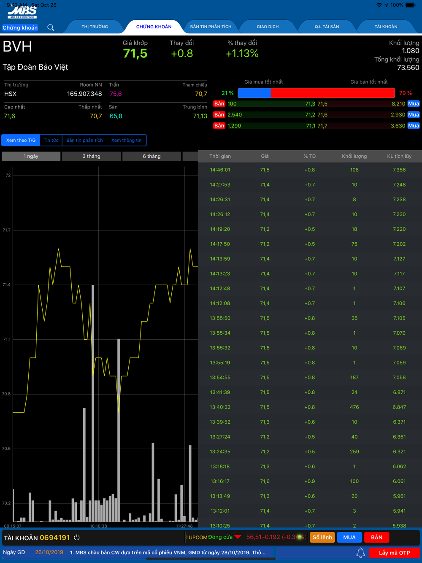Screen dimensions: 422x563
Task: Show the Tin tức news view
Action: pyautogui.click(x=51, y=140)
